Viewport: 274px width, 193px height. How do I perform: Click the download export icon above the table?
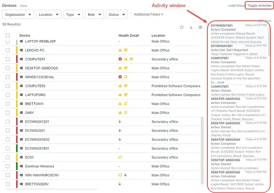191,27
